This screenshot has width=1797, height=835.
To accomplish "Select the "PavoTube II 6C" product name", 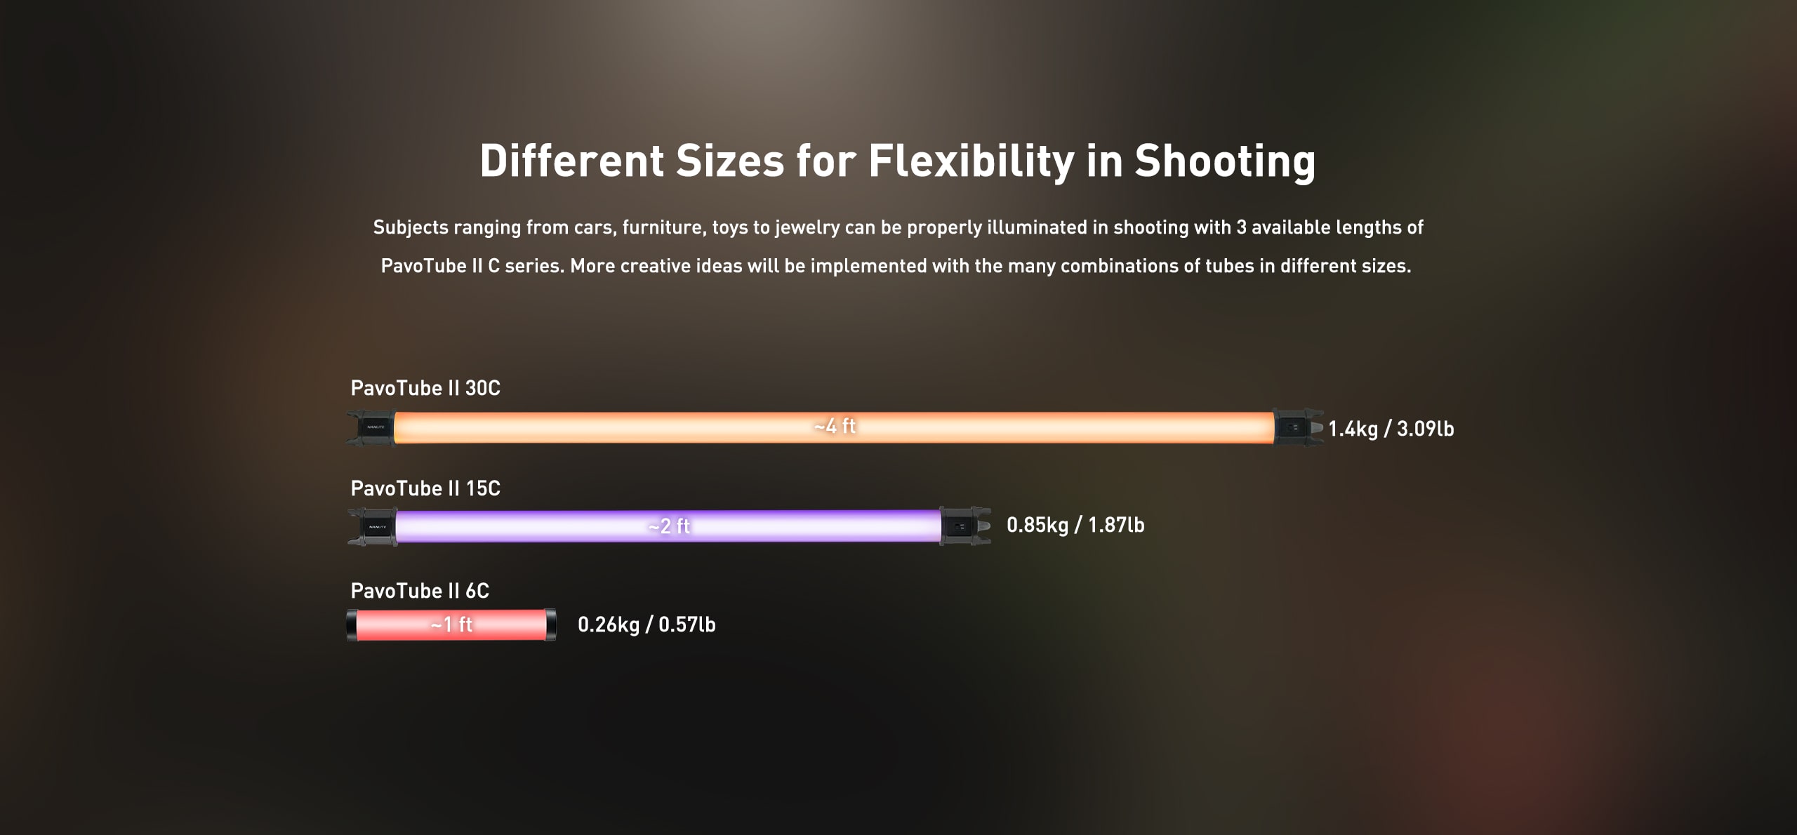I will click(420, 591).
